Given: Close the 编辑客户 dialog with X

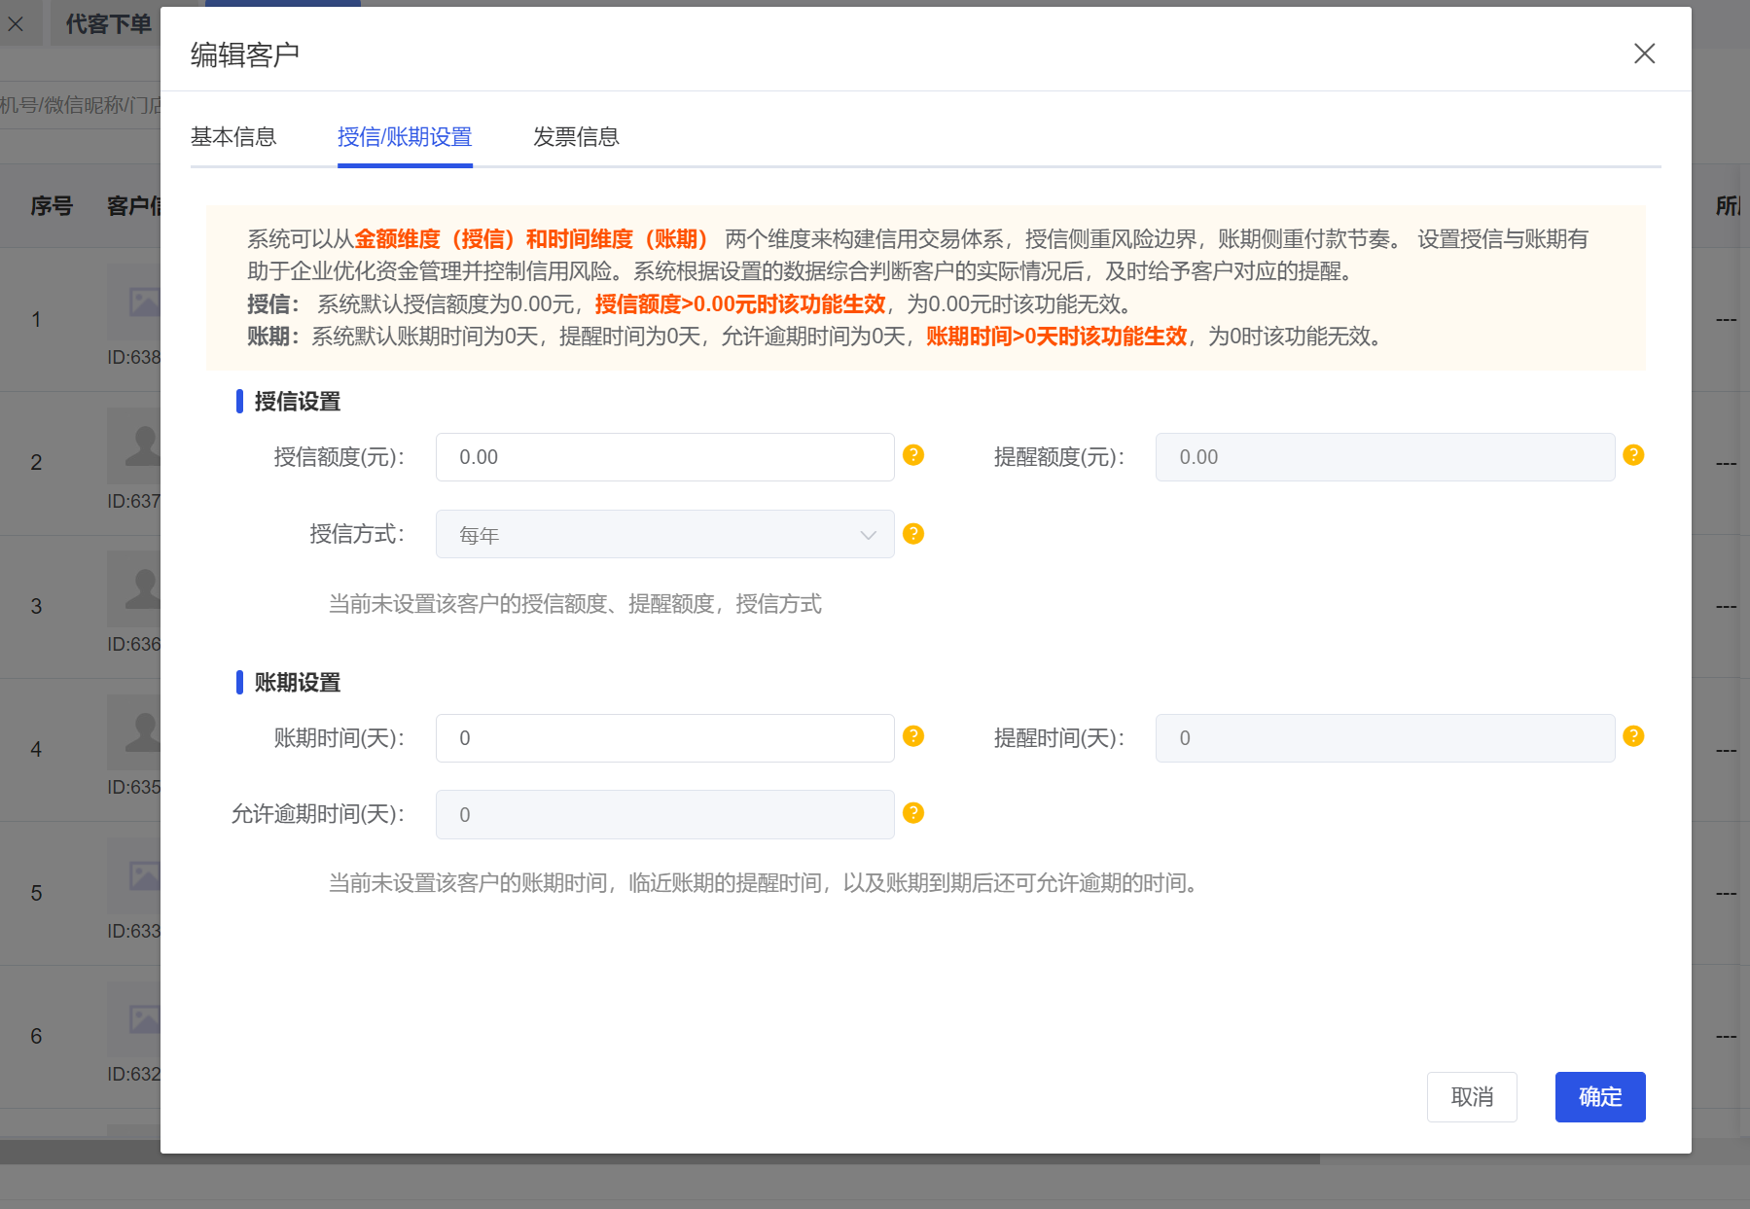Looking at the screenshot, I should point(1644,53).
